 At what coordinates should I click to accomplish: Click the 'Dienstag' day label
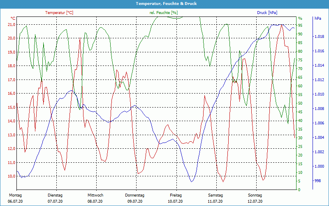click(55, 195)
